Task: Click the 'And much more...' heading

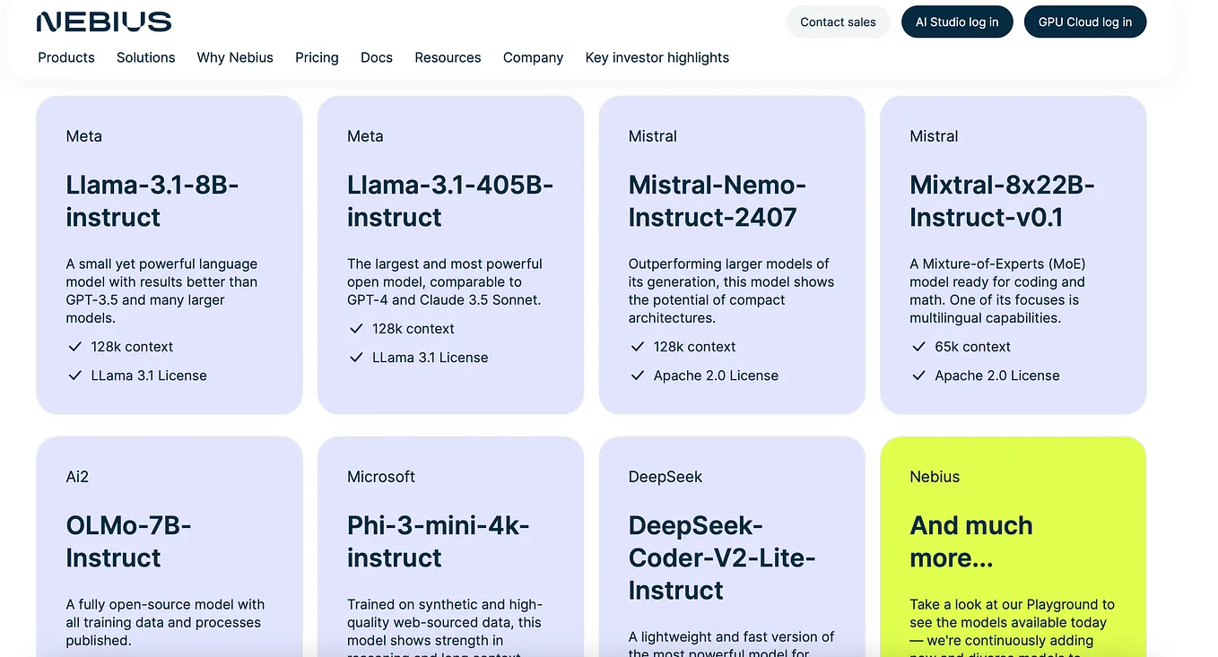Action: [x=971, y=541]
